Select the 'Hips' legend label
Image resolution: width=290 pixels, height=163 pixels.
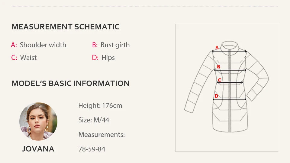108,58
